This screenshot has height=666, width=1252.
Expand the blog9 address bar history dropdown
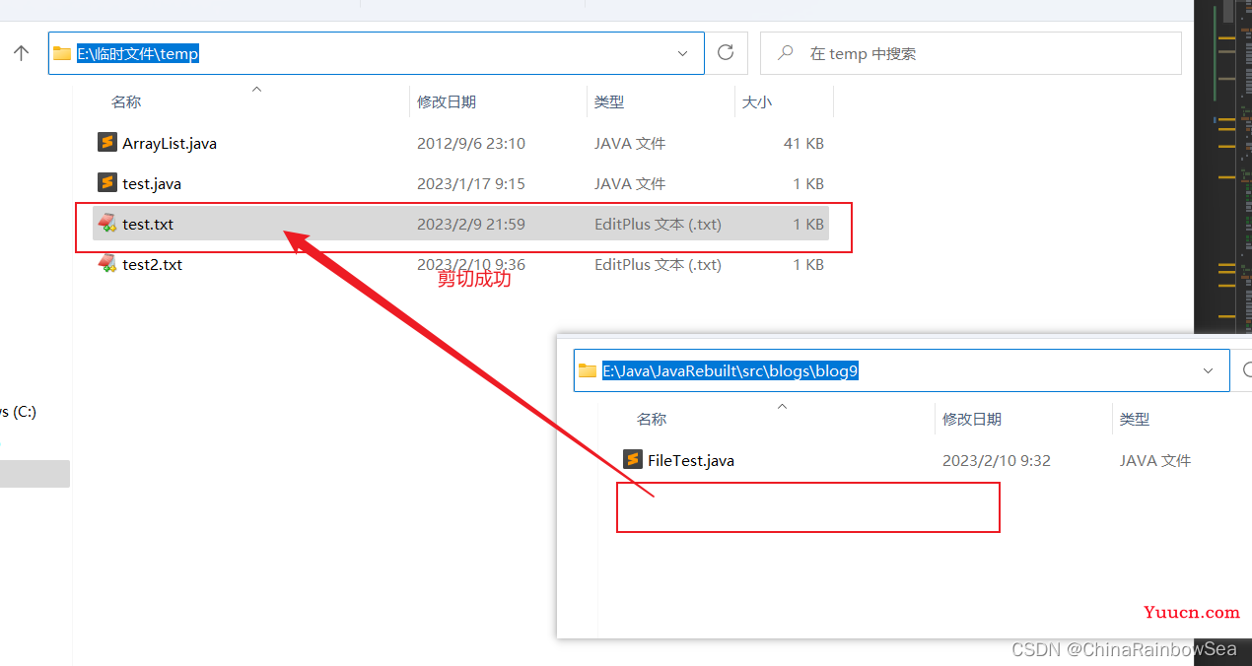tap(1209, 370)
